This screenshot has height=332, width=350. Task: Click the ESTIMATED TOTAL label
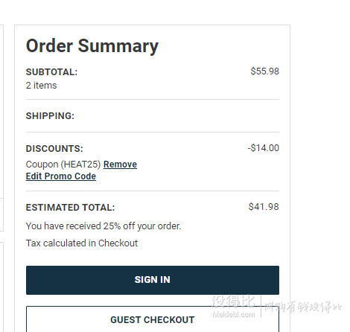[70, 208]
